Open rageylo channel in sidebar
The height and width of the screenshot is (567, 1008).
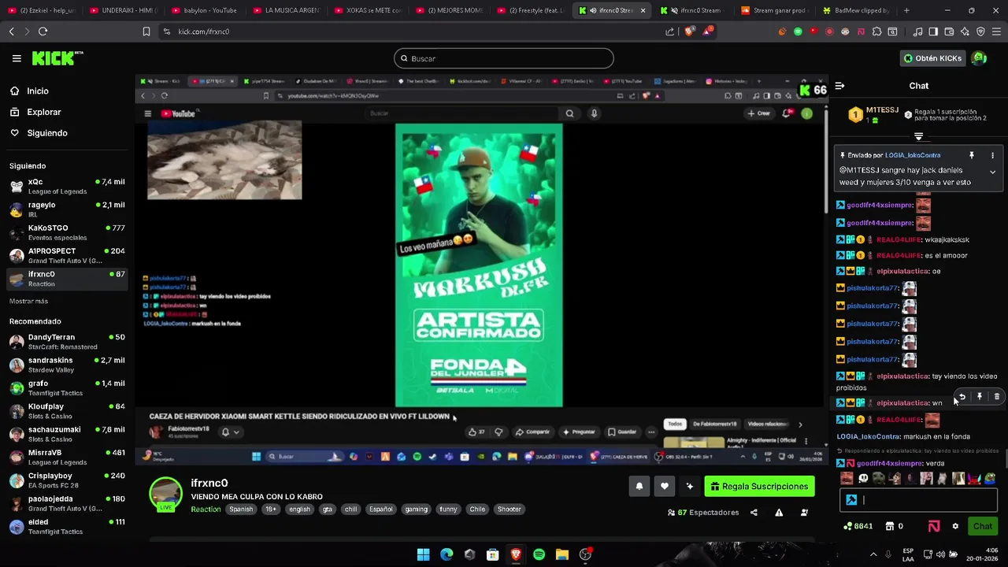click(67, 209)
